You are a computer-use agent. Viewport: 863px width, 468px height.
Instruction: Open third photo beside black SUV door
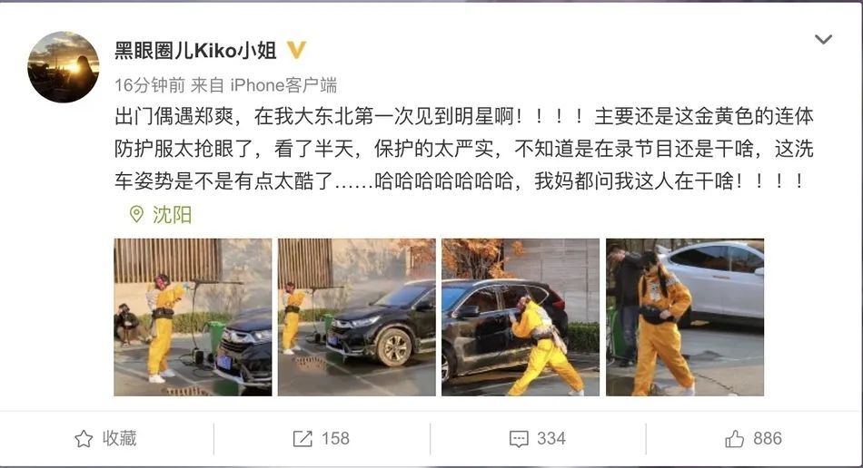(x=521, y=317)
